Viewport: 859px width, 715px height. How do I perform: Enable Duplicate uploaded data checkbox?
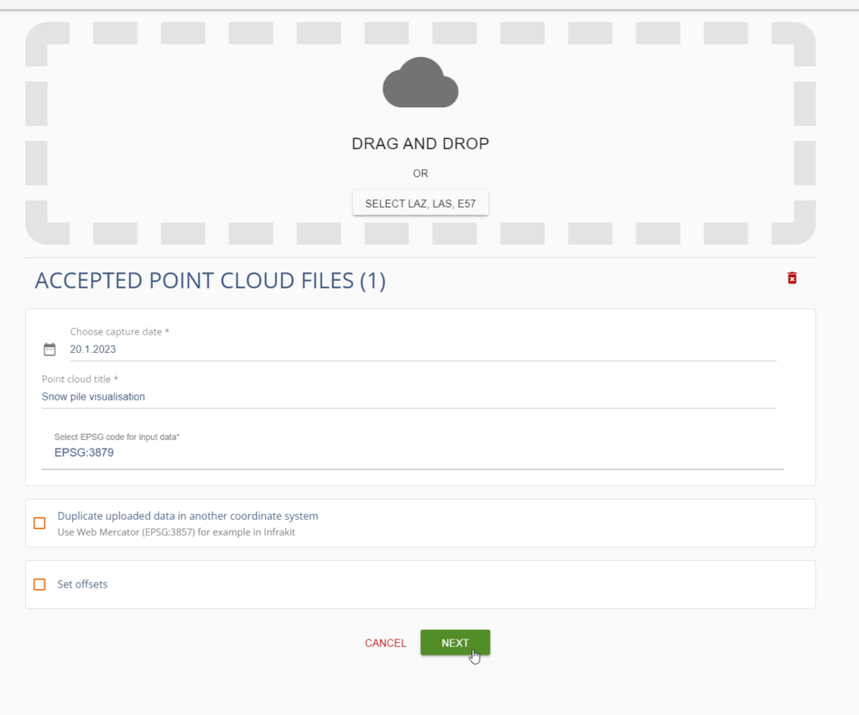39,523
